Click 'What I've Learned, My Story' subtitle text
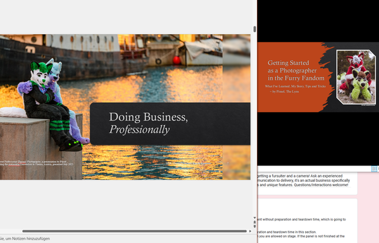This screenshot has width=379, height=243. tap(295, 86)
